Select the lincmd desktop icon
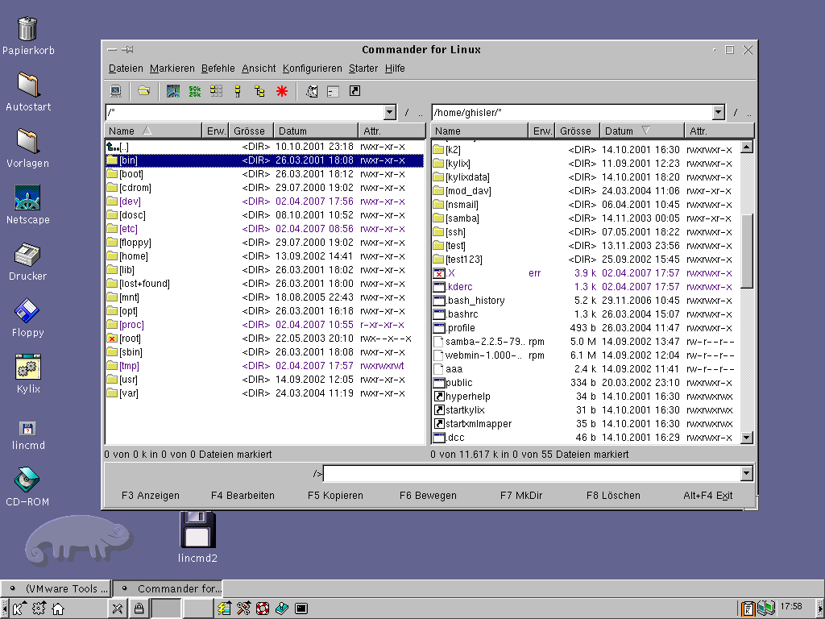The image size is (825, 619). coord(28,436)
